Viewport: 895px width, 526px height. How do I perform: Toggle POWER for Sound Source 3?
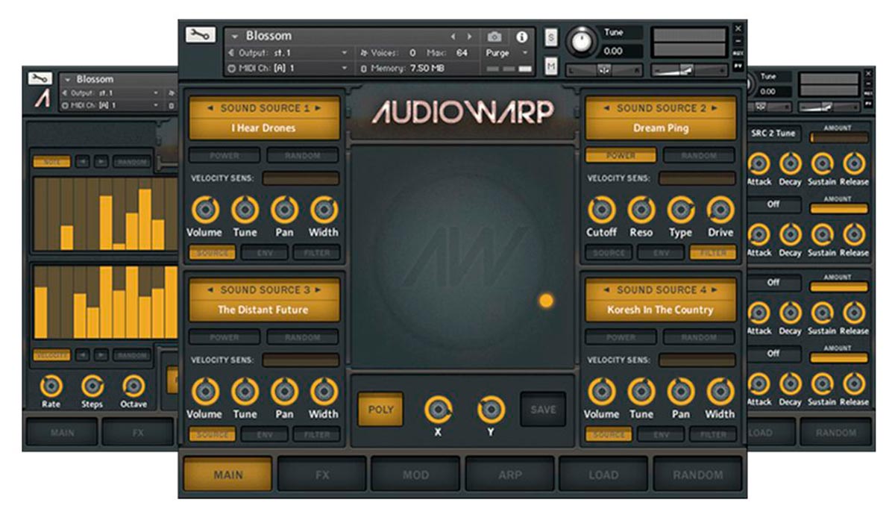tap(224, 337)
